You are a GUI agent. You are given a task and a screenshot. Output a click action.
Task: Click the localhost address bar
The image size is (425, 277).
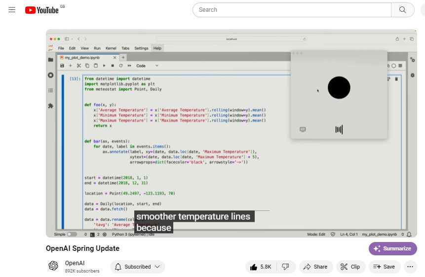coord(232,39)
